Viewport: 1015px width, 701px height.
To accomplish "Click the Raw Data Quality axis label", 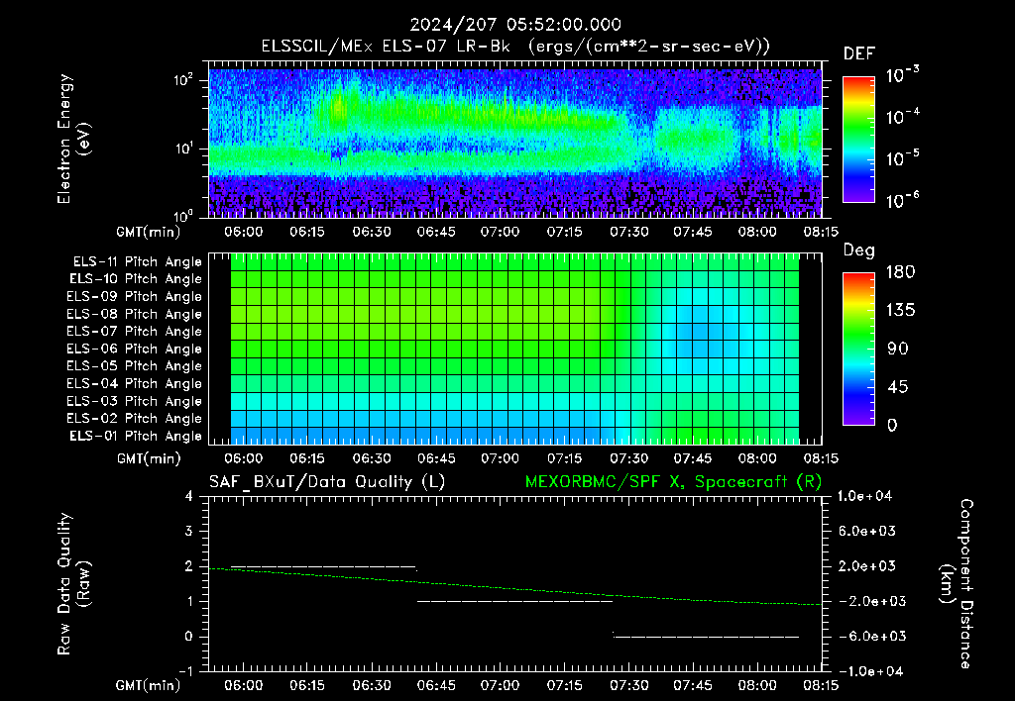I will click(x=73, y=584).
